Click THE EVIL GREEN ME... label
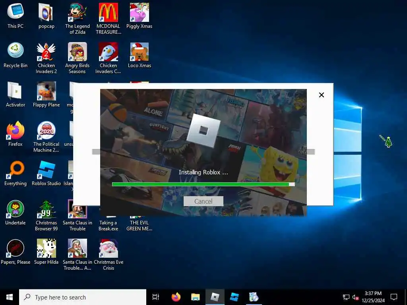 pyautogui.click(x=140, y=226)
